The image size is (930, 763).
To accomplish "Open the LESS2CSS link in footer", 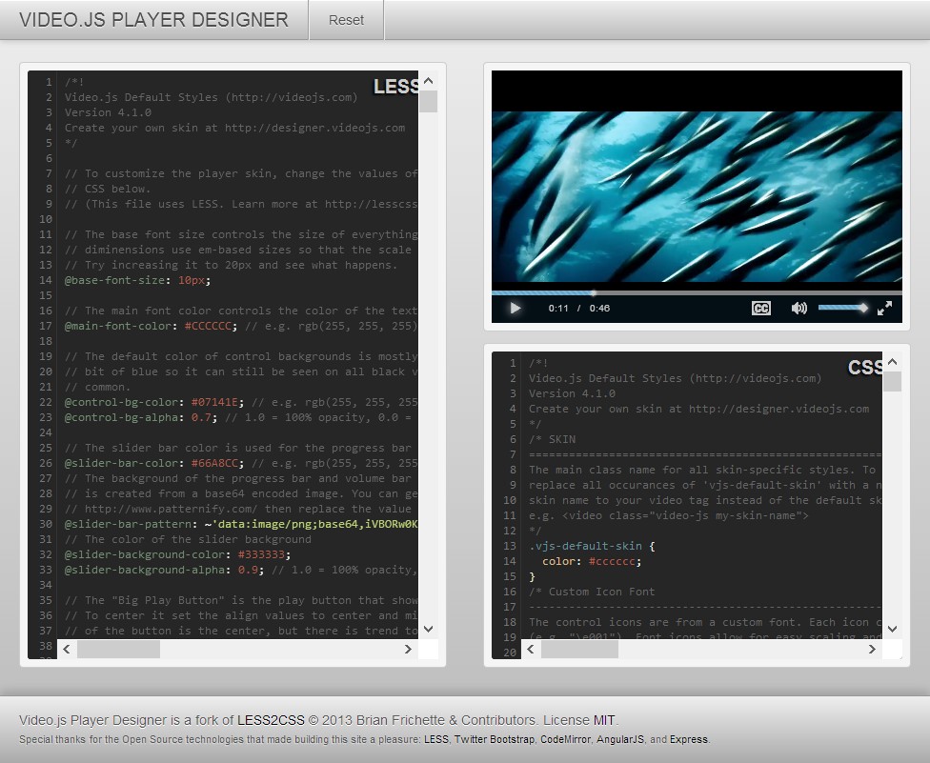I will coord(271,720).
